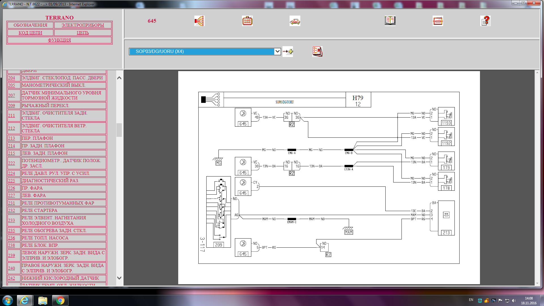Open the Action Center flag icon
Screen dimensions: 544x306
[500, 301]
